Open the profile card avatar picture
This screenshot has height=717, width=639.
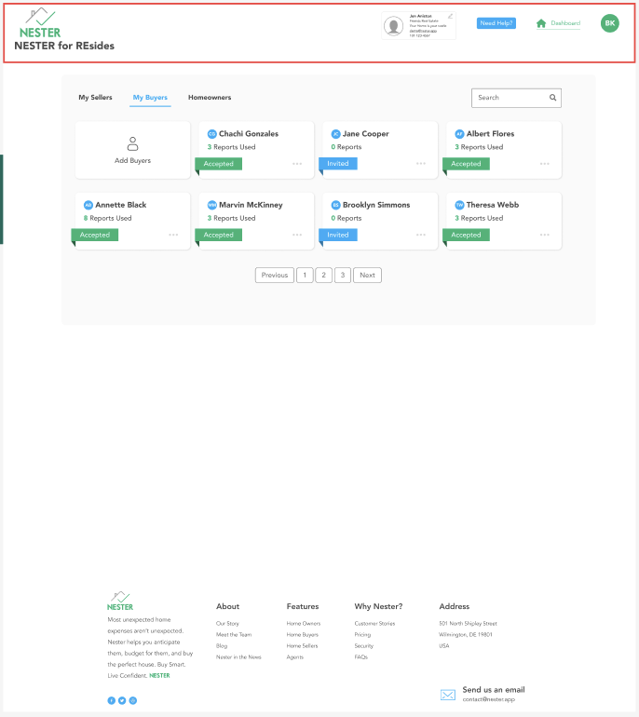coord(393,26)
